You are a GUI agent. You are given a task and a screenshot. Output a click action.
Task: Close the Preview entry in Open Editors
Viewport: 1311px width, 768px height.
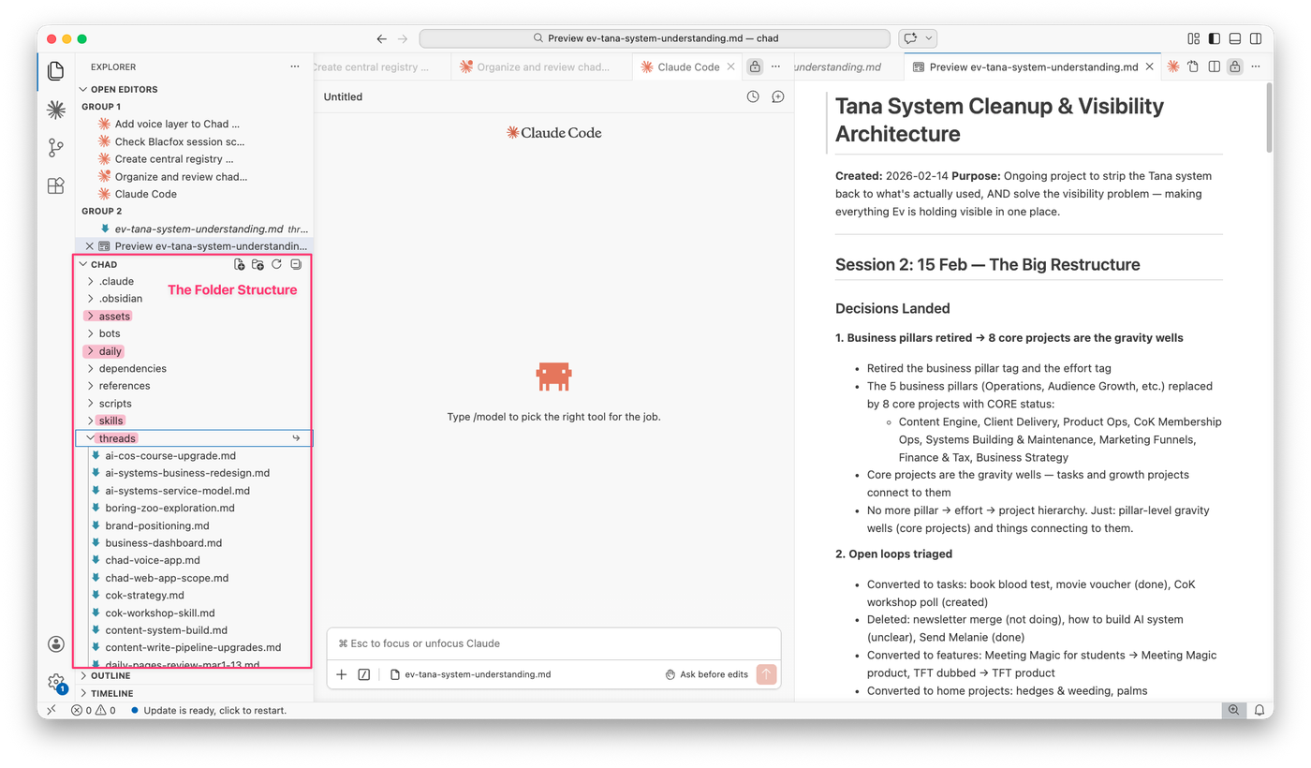coord(90,246)
